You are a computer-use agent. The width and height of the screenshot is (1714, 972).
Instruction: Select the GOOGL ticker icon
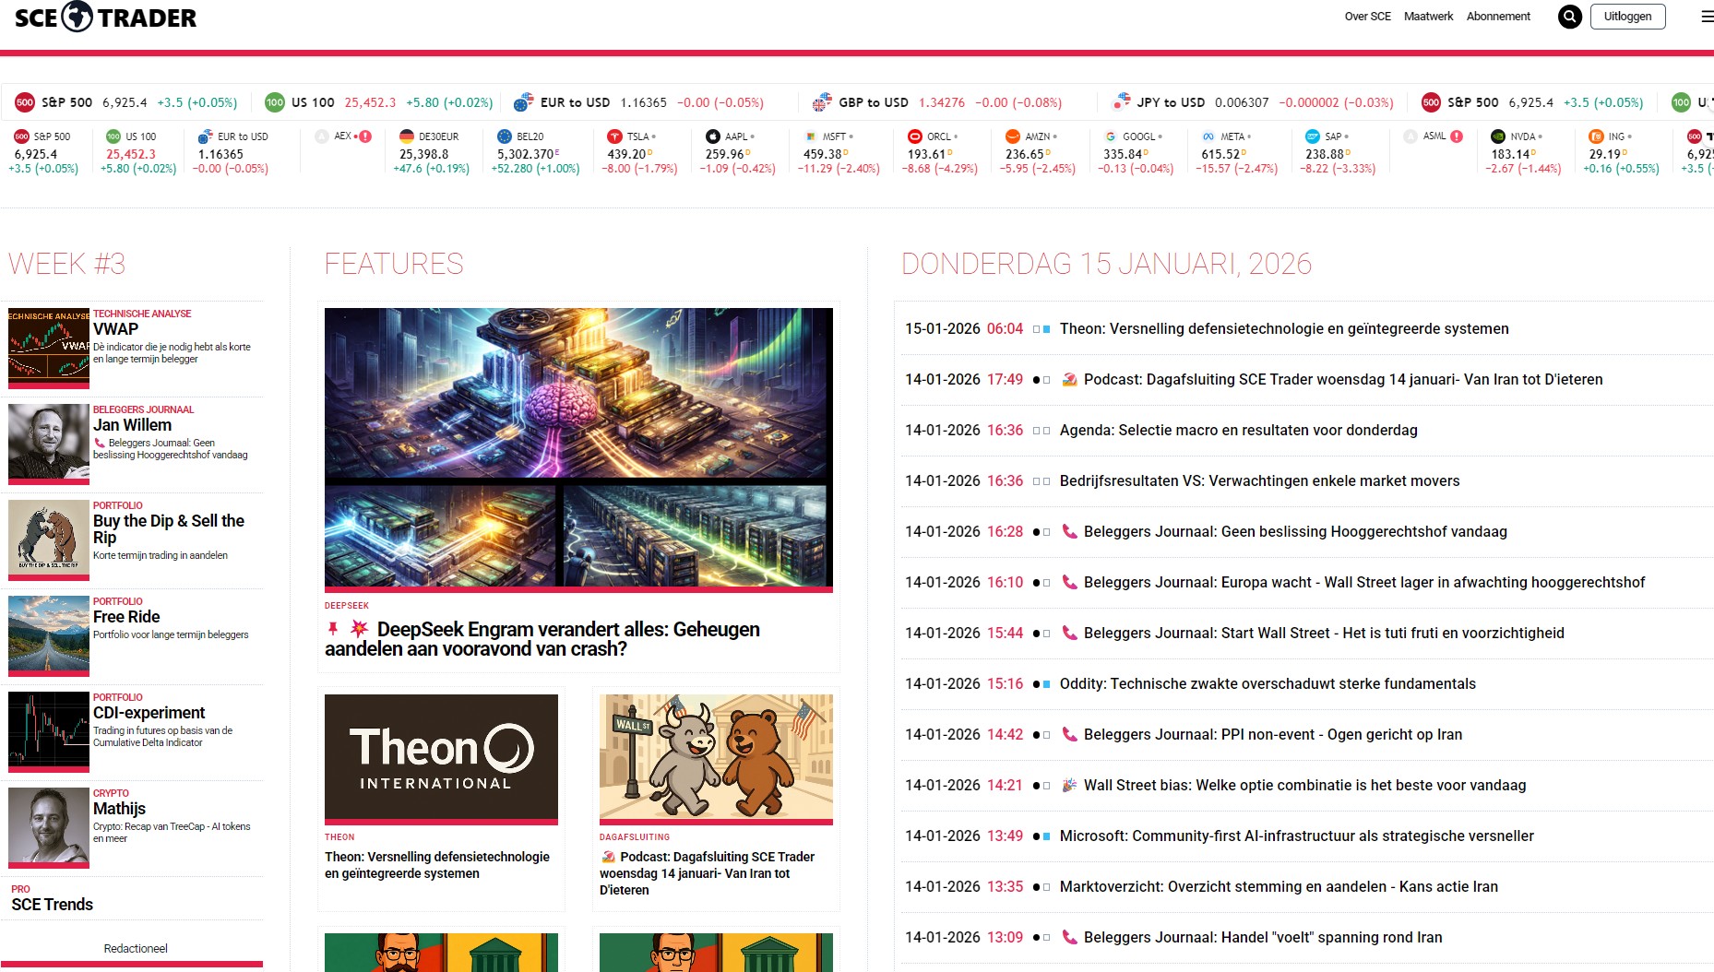pyautogui.click(x=1111, y=136)
